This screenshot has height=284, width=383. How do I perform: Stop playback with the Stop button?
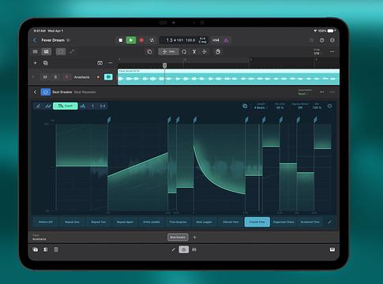(x=121, y=40)
